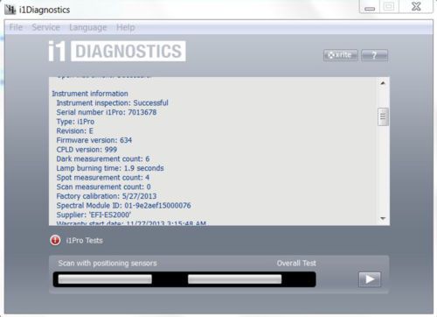This screenshot has width=437, height=317.
Task: Click 'Spot measurement count: 4' line
Action: click(x=103, y=178)
